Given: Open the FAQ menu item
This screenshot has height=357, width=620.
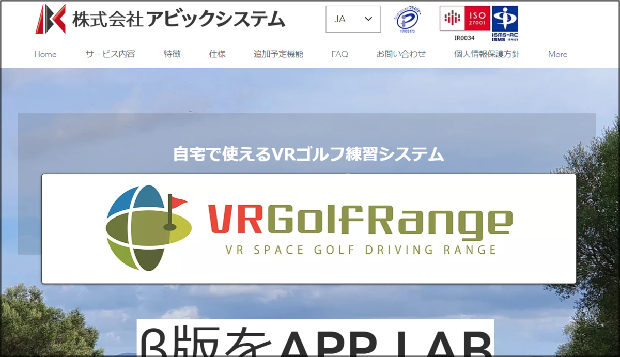Looking at the screenshot, I should [x=340, y=54].
